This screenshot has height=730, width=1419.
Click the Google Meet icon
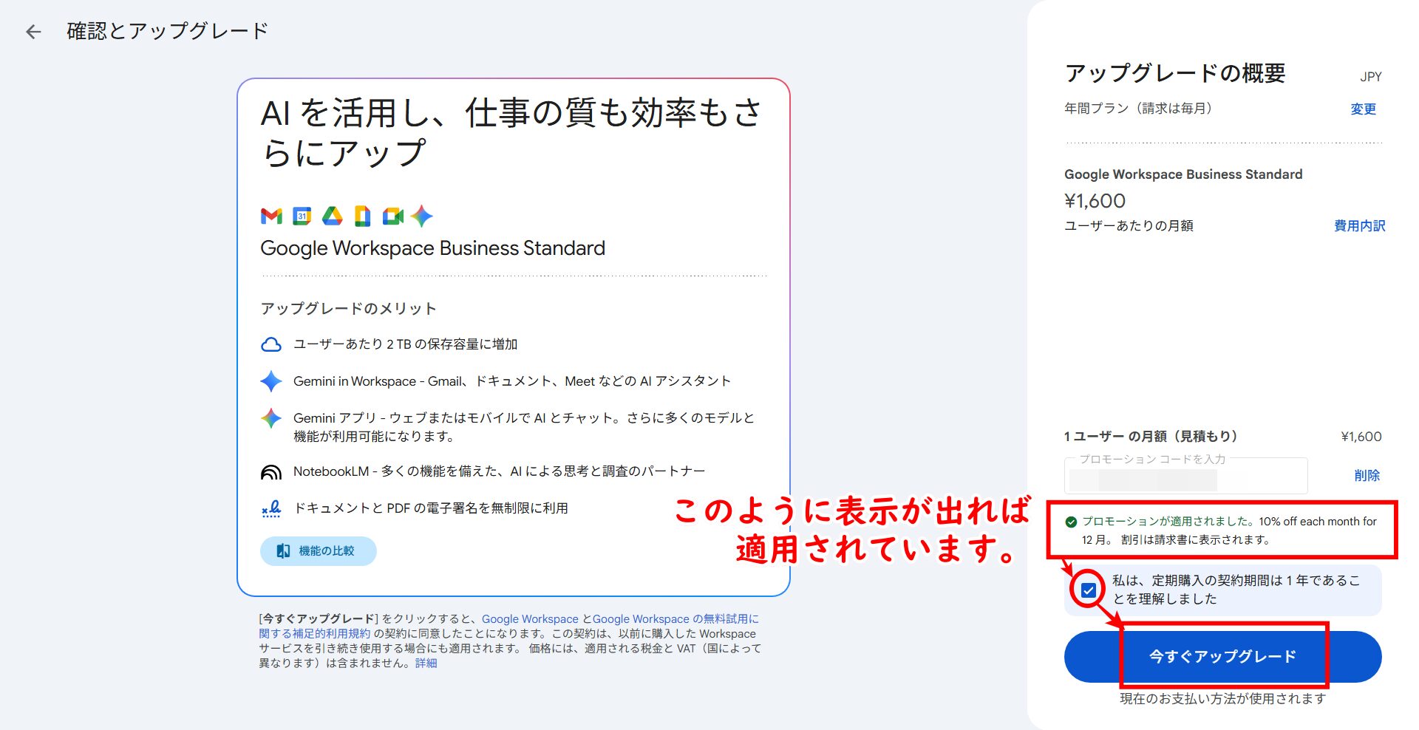[392, 216]
